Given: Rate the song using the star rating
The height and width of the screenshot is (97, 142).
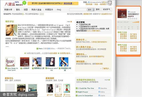Looking at the screenshot, I should pyautogui.click(x=132, y=19).
